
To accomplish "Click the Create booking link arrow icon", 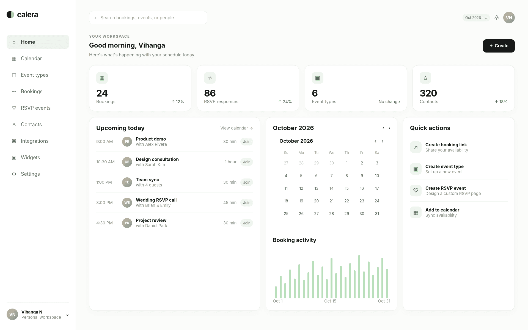I will [x=416, y=147].
